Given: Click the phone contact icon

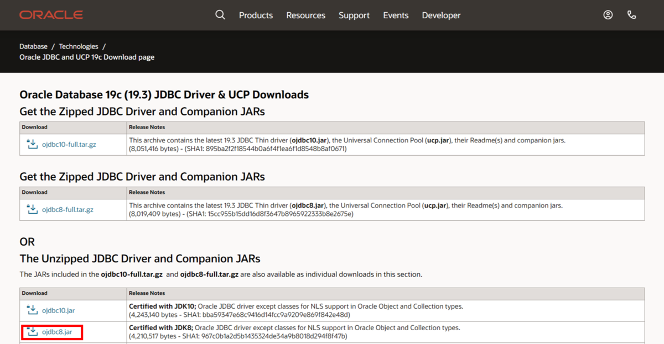Looking at the screenshot, I should point(631,15).
